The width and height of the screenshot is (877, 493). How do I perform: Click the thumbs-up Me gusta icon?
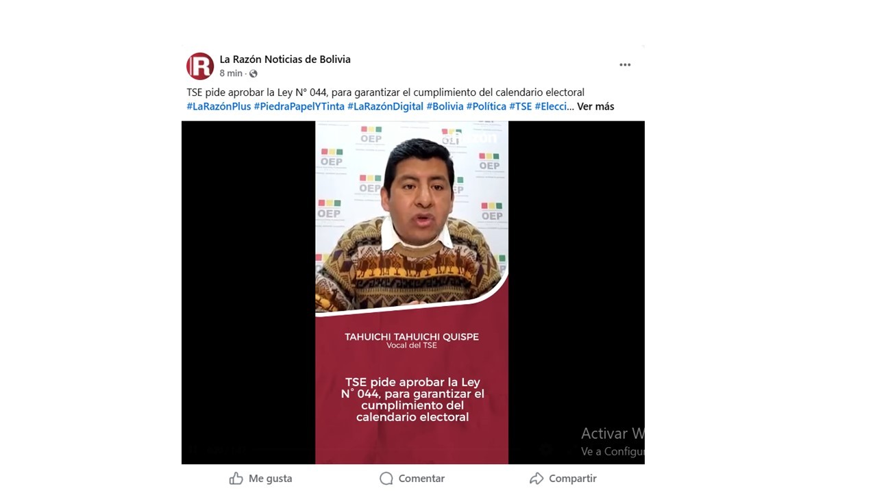[x=236, y=479]
